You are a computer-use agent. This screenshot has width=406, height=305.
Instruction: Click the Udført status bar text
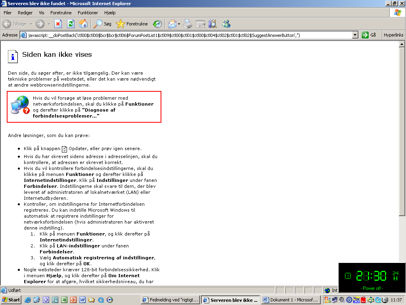click(x=15, y=290)
